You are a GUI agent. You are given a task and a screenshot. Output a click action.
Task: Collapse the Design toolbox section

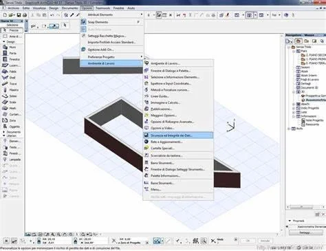coord(4,42)
